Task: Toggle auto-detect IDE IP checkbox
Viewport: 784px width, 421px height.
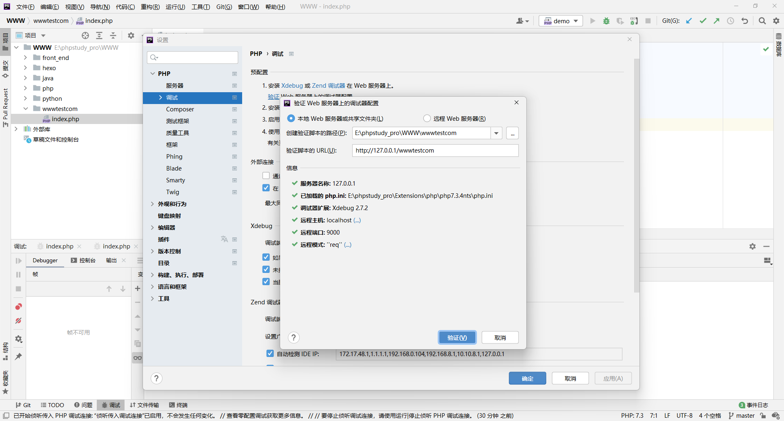Action: [x=270, y=353]
